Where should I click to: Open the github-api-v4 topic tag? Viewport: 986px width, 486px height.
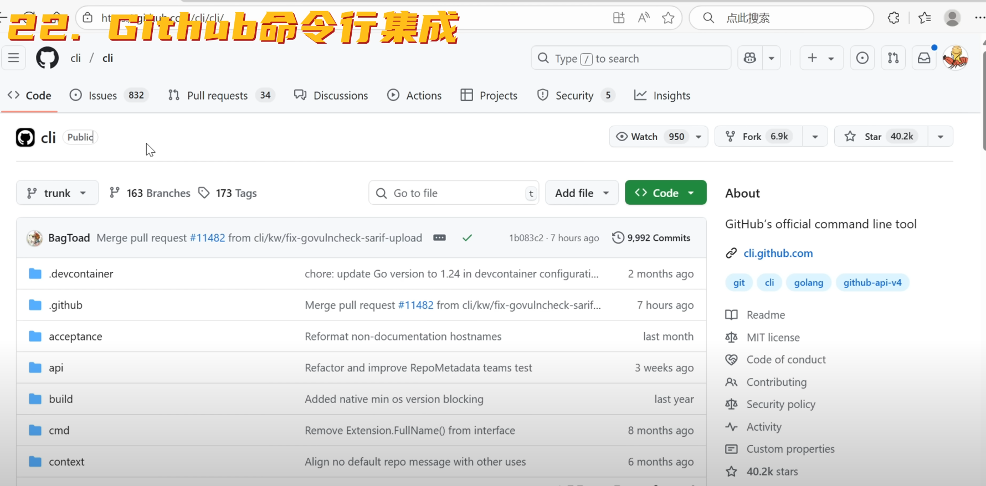tap(872, 283)
